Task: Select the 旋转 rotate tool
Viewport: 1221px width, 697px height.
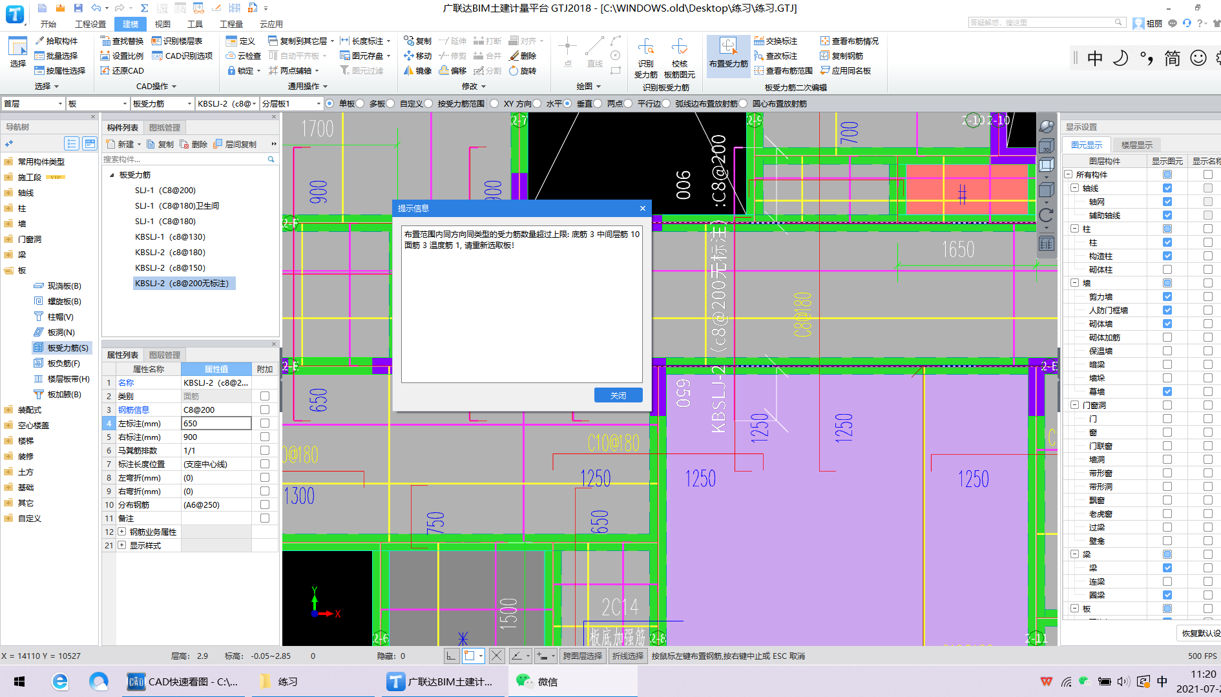Action: (523, 70)
